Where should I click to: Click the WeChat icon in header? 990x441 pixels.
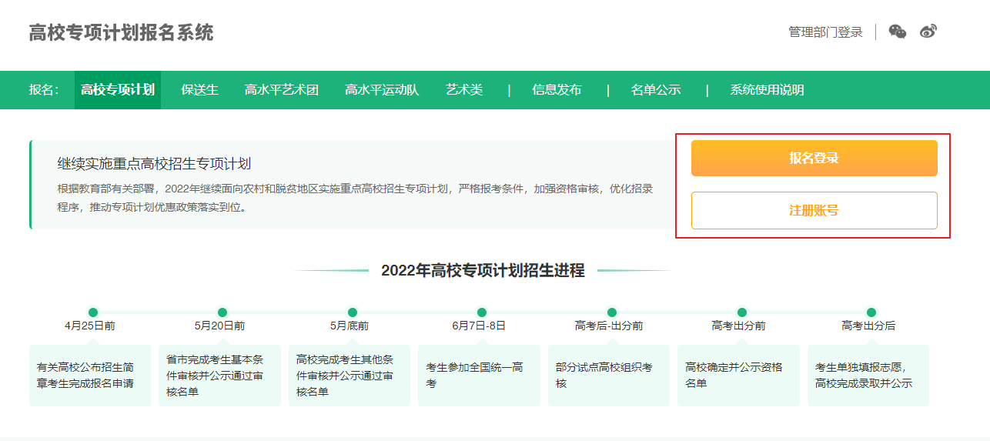point(898,32)
